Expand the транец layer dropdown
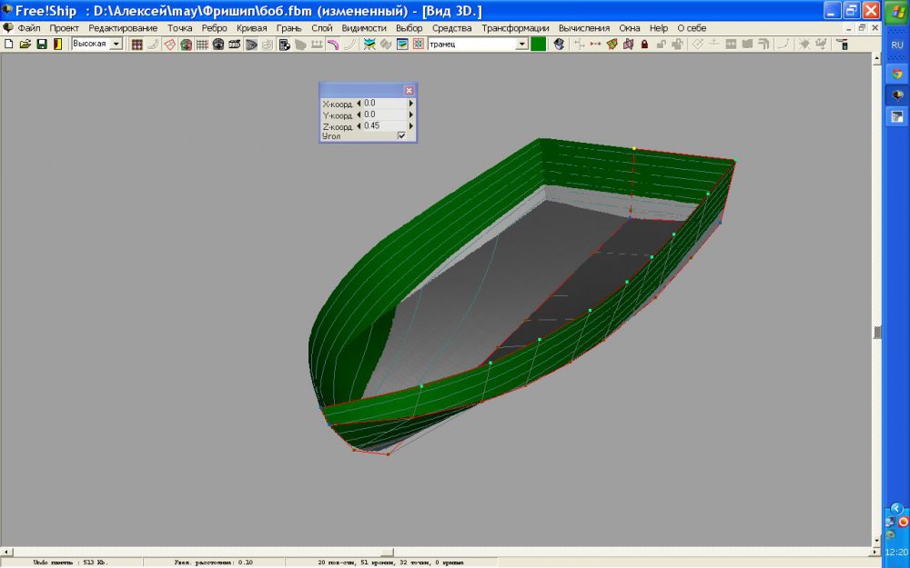The image size is (910, 568). click(522, 44)
